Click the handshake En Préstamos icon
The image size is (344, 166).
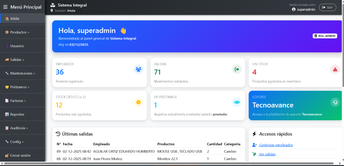pyautogui.click(x=237, y=102)
